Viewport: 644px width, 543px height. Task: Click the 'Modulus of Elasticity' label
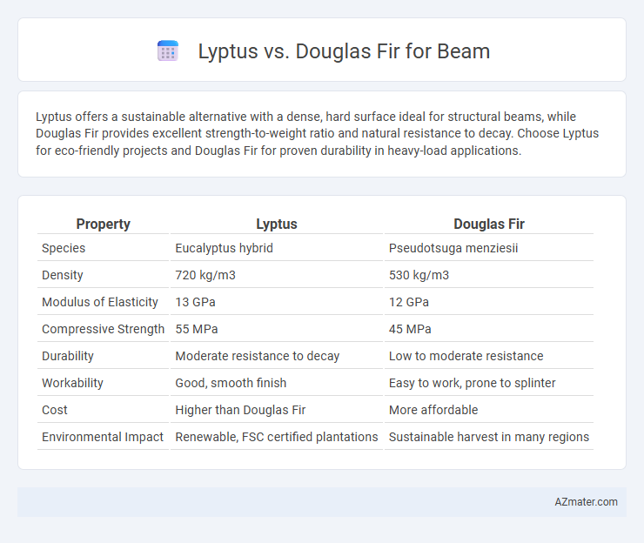coord(100,302)
